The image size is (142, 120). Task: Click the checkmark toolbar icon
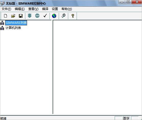45,16
